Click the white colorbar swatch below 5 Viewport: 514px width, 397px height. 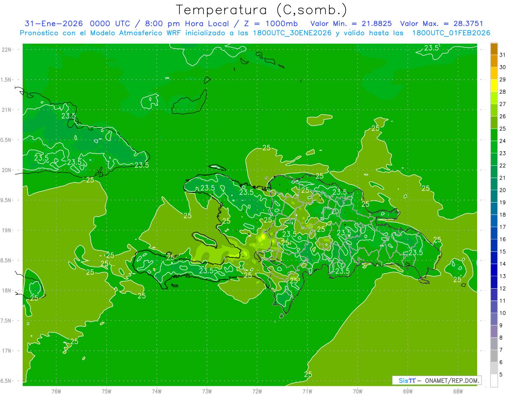[x=494, y=381]
